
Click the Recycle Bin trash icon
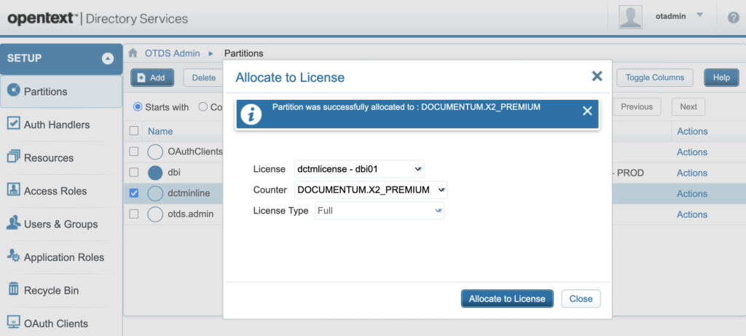click(x=12, y=290)
